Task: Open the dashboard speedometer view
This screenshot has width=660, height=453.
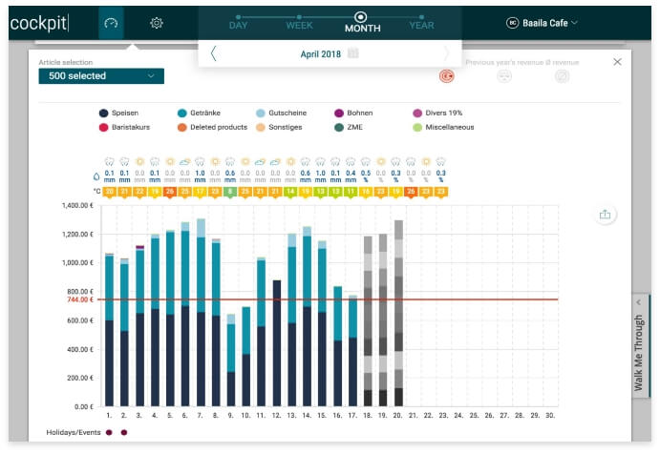Action: 111,23
